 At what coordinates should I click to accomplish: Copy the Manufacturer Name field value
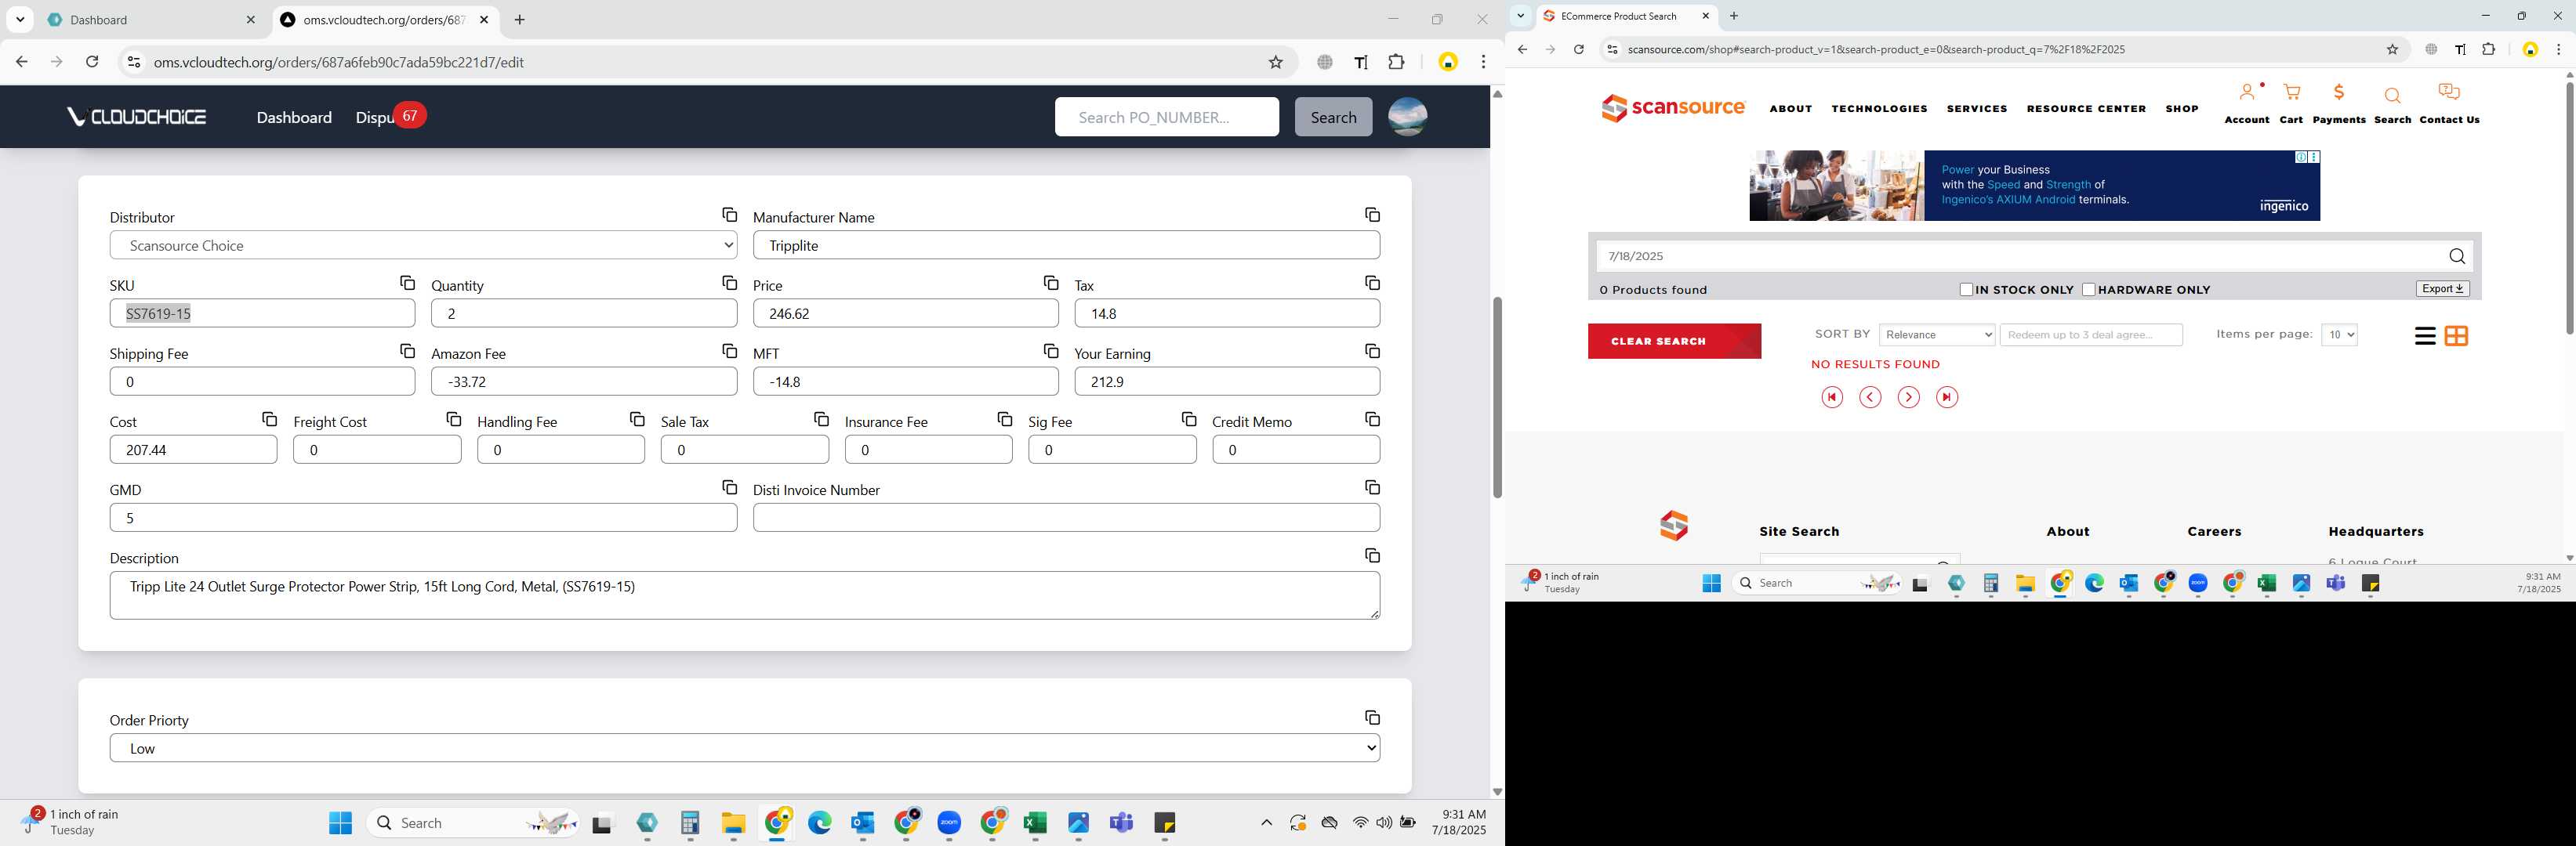pos(1372,215)
